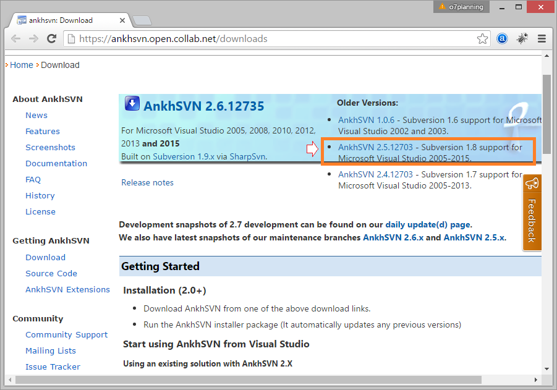Click the page icon in the address bar
This screenshot has height=390, width=557.
tap(71, 38)
